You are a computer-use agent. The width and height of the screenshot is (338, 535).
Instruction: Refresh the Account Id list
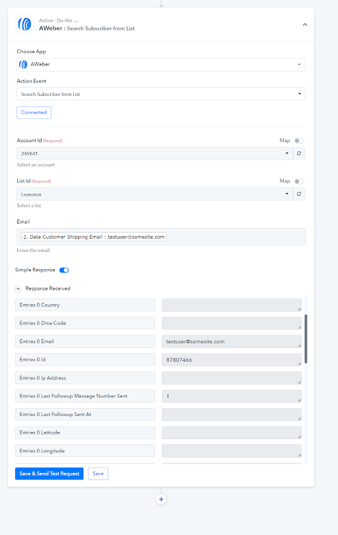[x=299, y=153]
